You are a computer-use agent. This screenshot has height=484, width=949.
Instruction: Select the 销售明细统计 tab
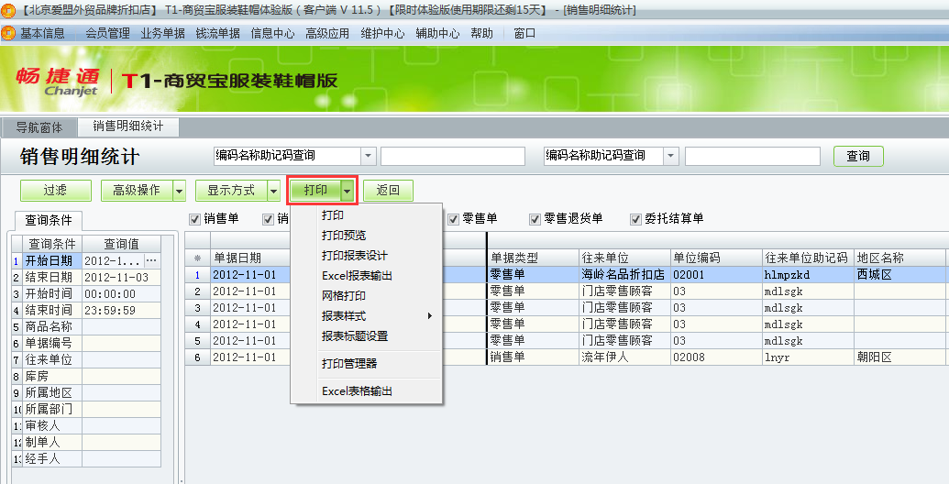pos(128,126)
